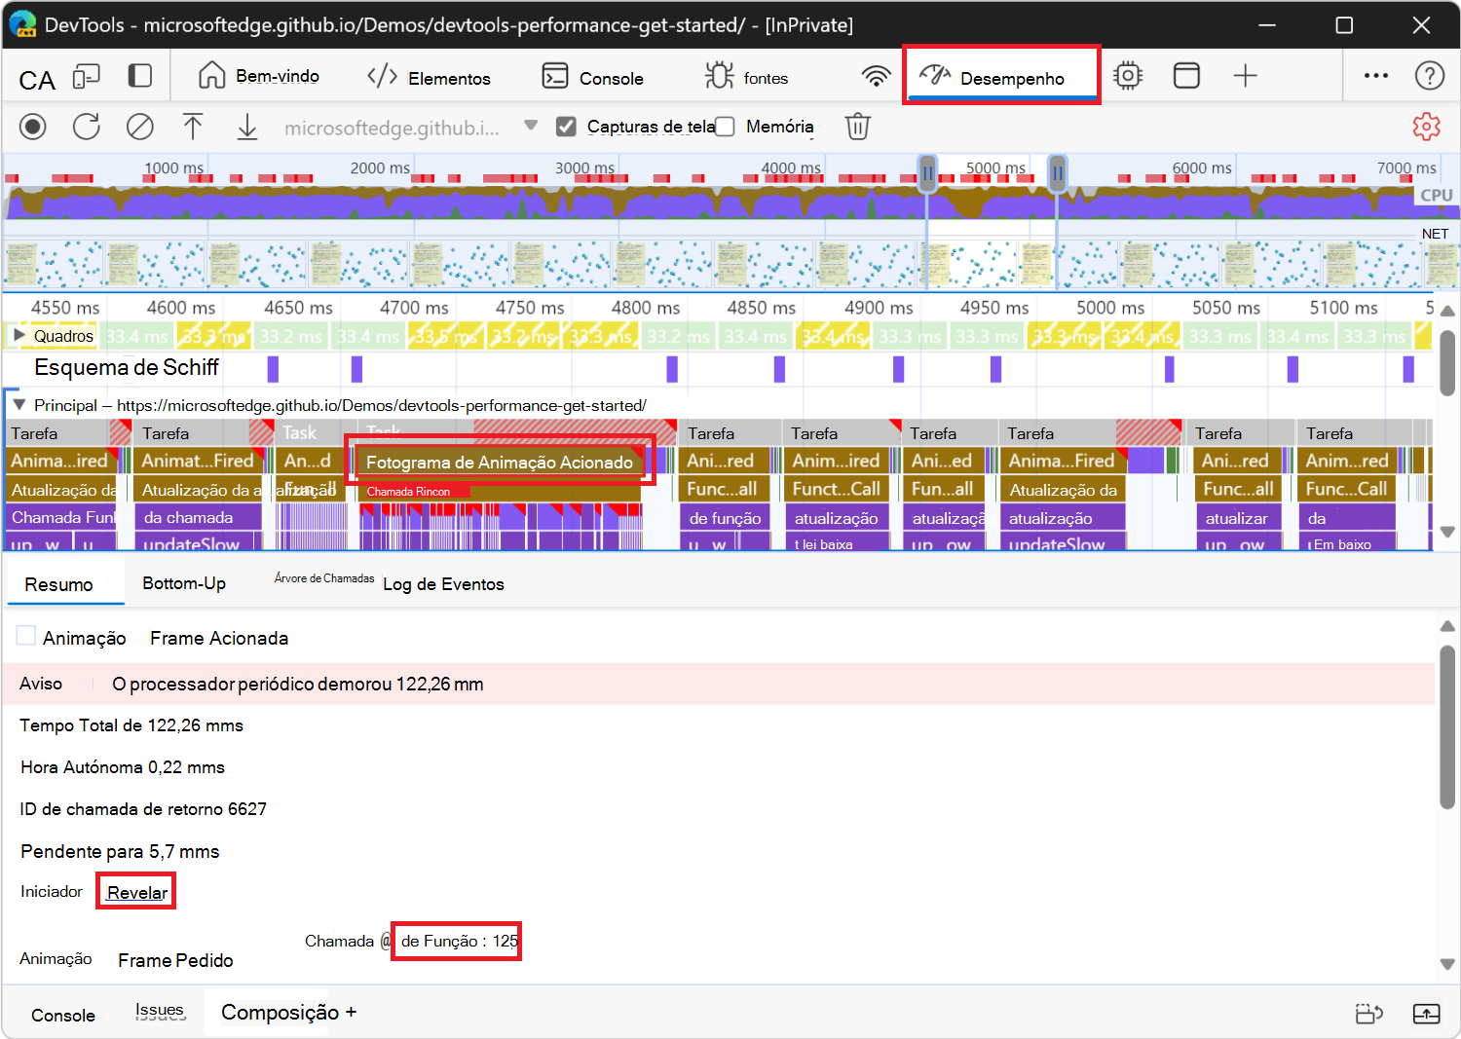The height and width of the screenshot is (1039, 1461).
Task: Select the Composição drawer tab
Action: [x=281, y=1012]
